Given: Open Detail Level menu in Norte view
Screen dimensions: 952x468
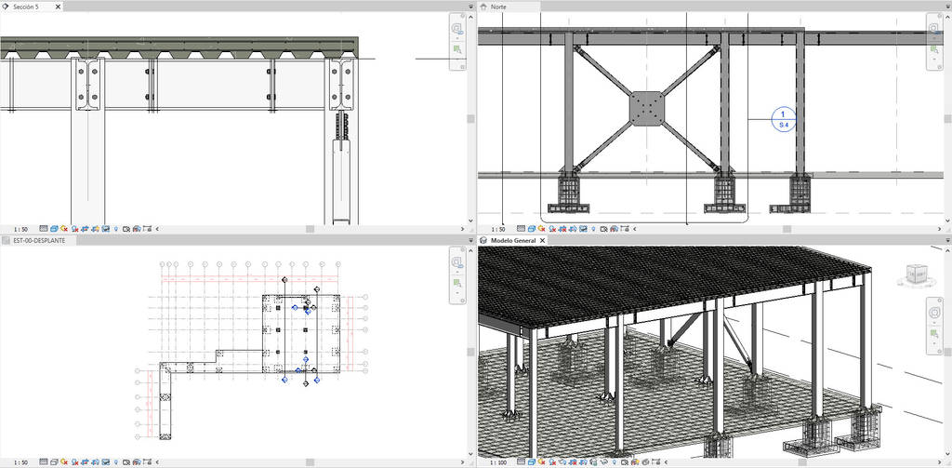Looking at the screenshot, I should pyautogui.click(x=521, y=229).
